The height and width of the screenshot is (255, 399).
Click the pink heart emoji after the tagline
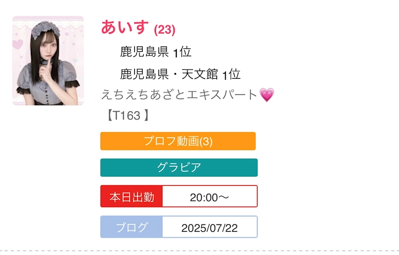267,95
